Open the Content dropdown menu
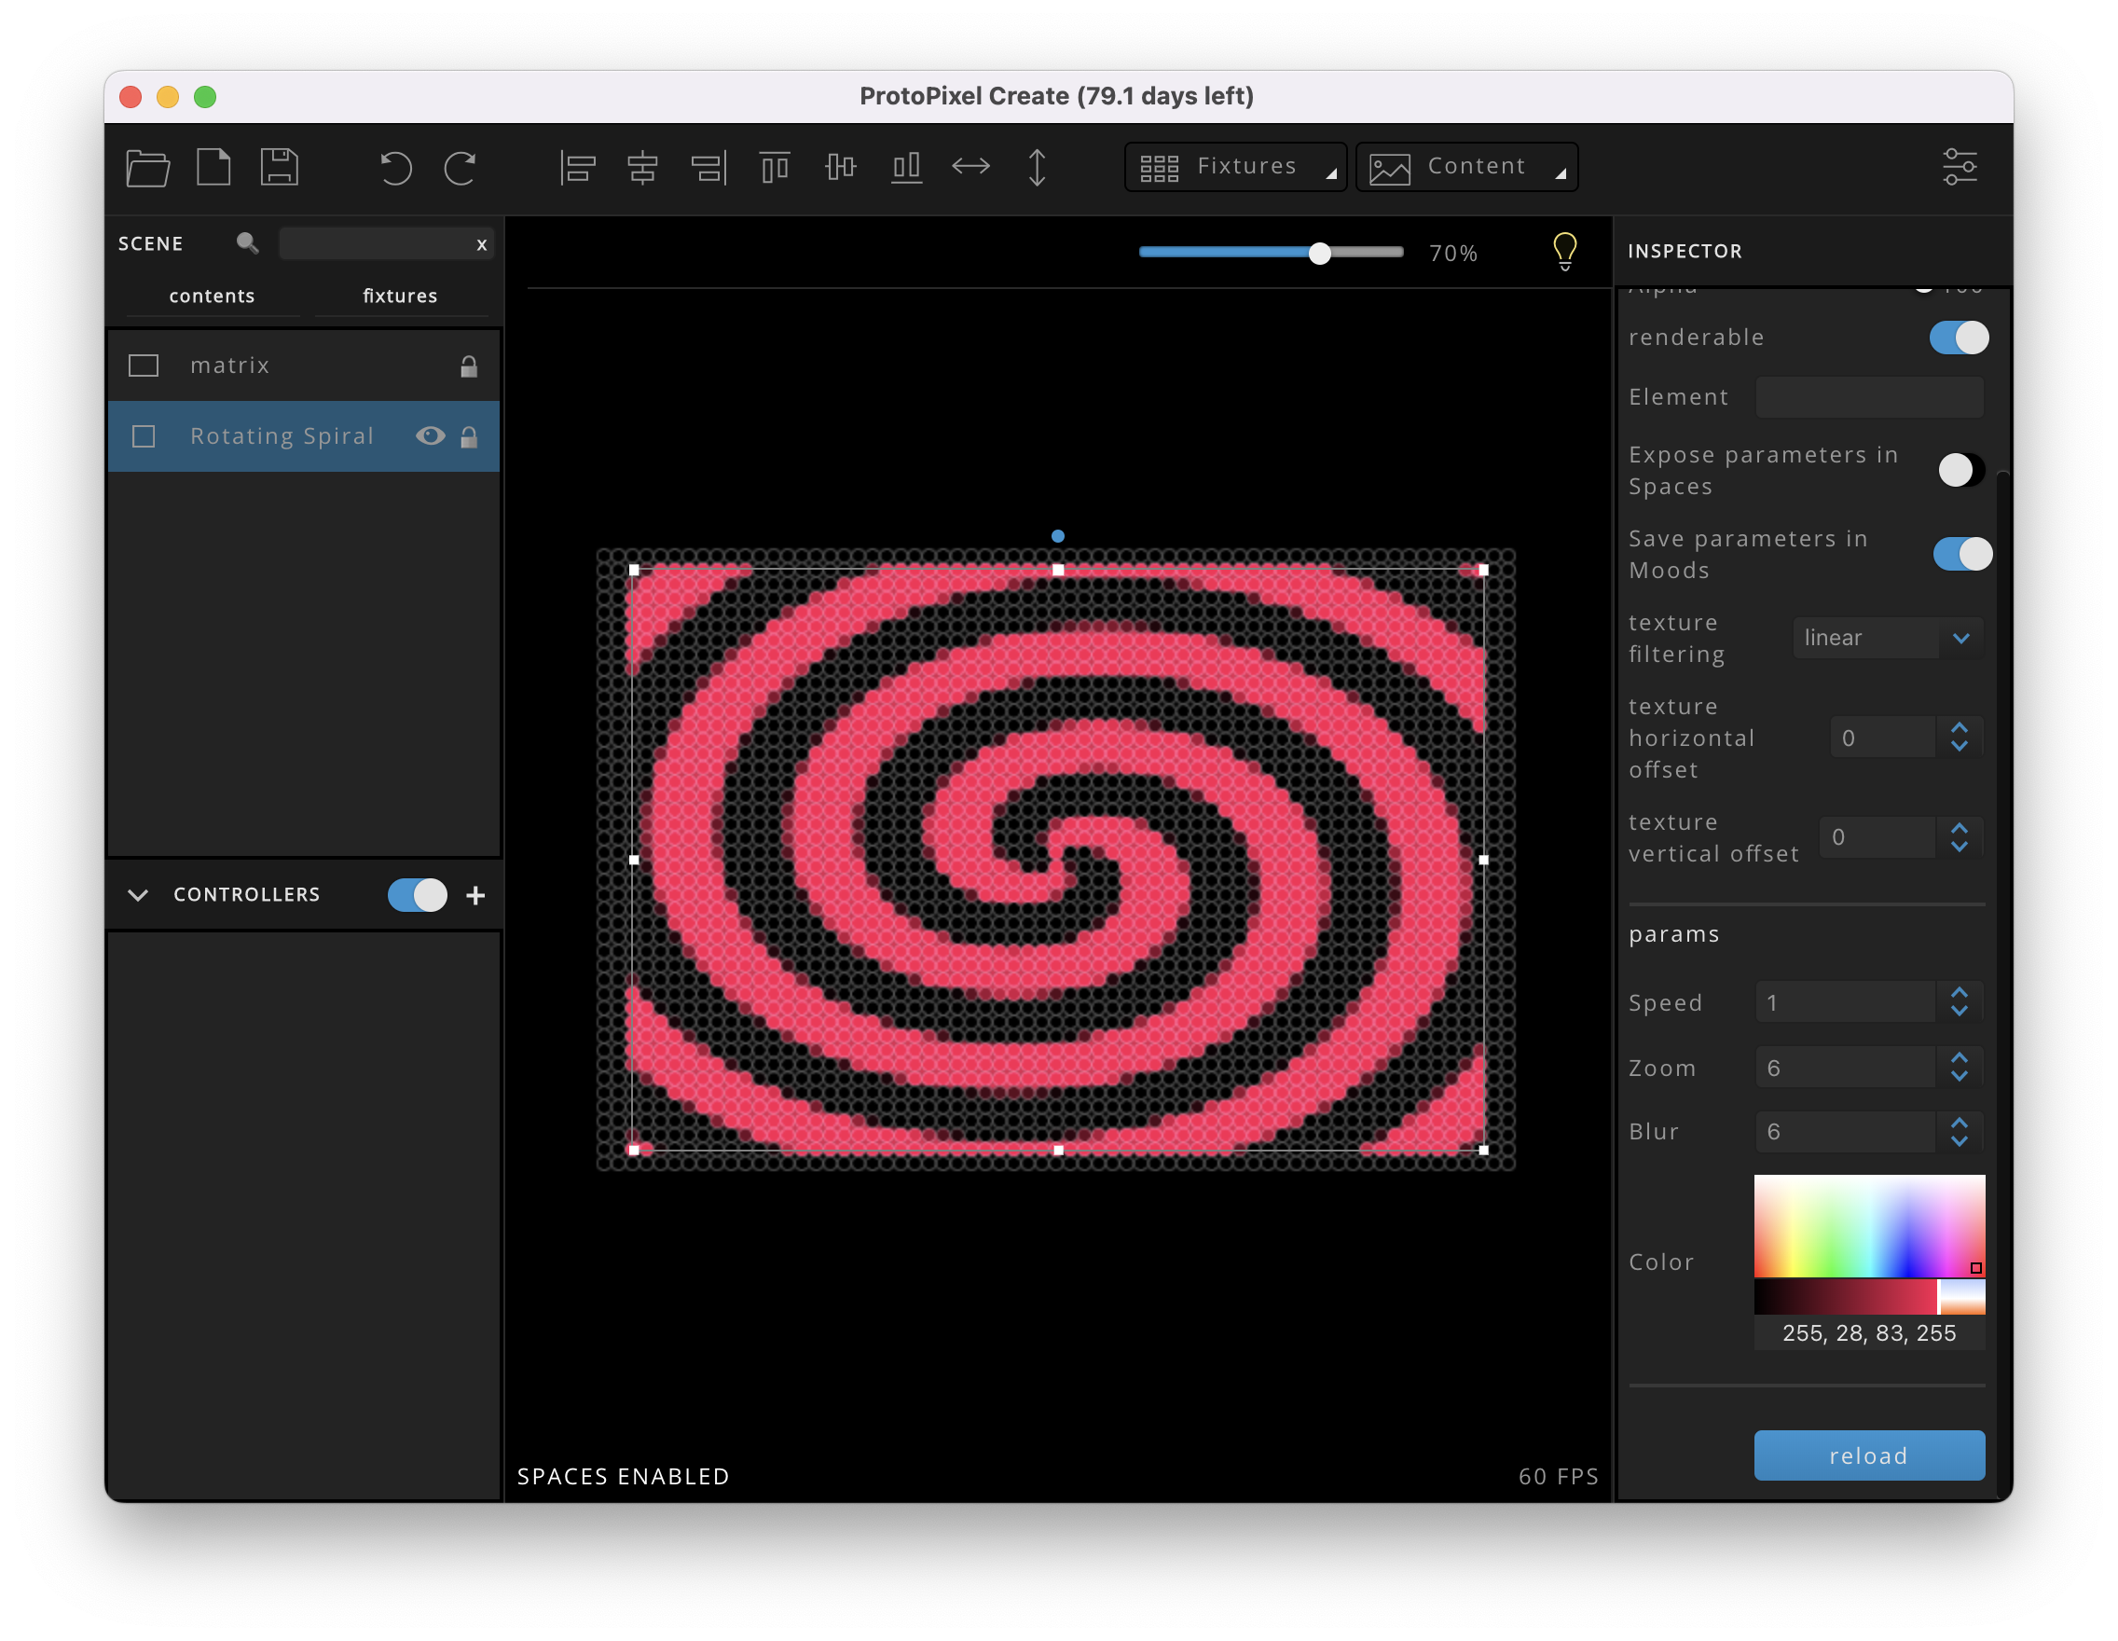The image size is (2118, 1641). click(1466, 167)
